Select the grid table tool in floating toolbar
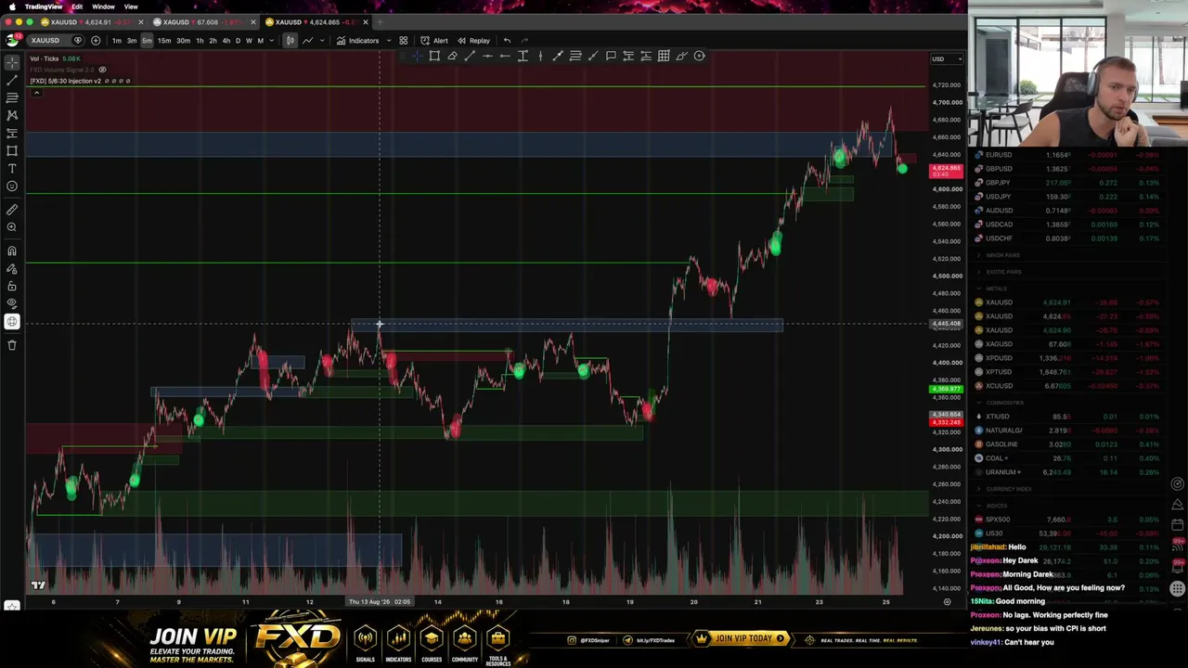Screen dimensions: 1188x668 [x=664, y=56]
